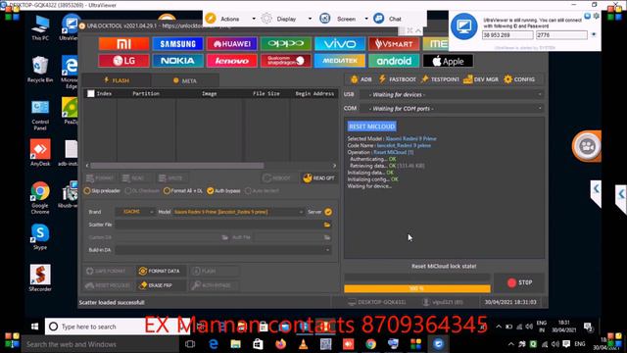Screen dimensions: 627x353
Task: Select the Xiaomi Mi brand logo
Action: pos(123,43)
